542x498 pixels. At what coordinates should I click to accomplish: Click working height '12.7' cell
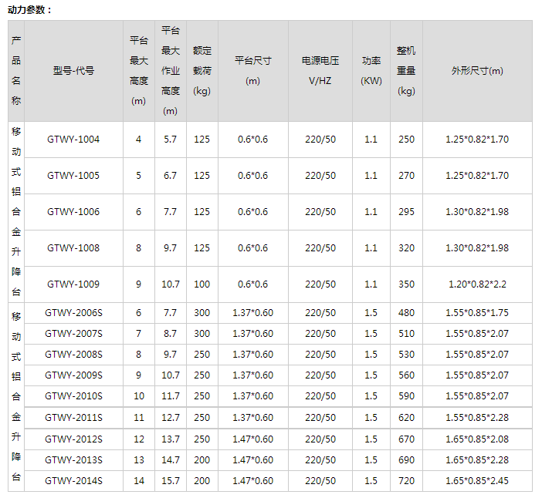pyautogui.click(x=171, y=418)
